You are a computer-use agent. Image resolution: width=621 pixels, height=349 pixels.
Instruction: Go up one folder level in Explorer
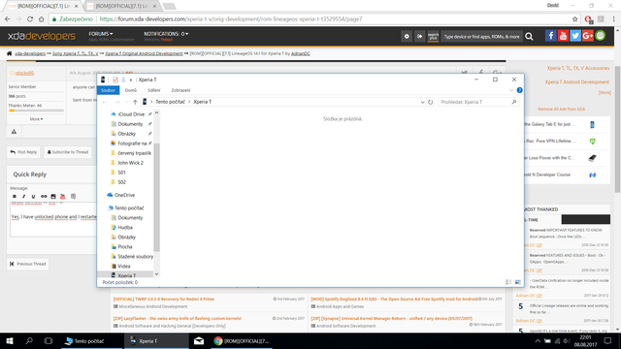(135, 102)
